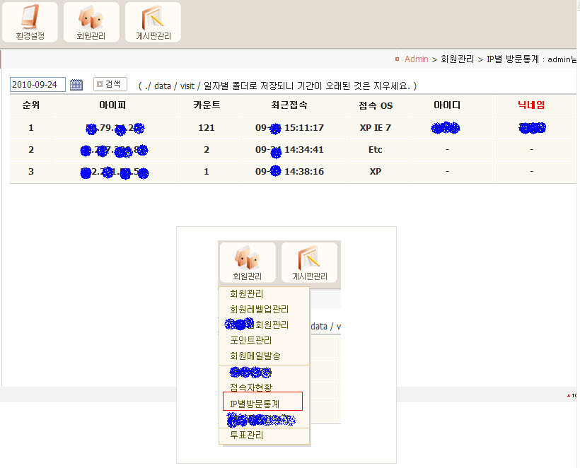Click the 회원관리 icon above the dropdown menu
580x468 pixels.
247,262
